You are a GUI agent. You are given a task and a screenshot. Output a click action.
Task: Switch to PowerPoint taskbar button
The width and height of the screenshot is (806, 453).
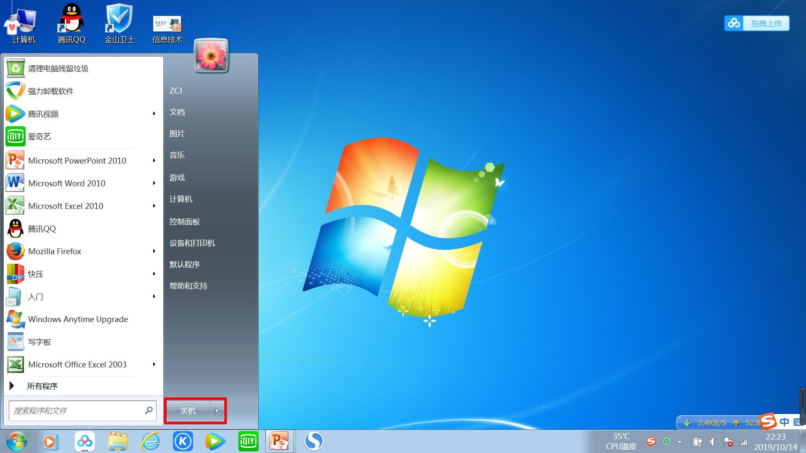pos(280,442)
